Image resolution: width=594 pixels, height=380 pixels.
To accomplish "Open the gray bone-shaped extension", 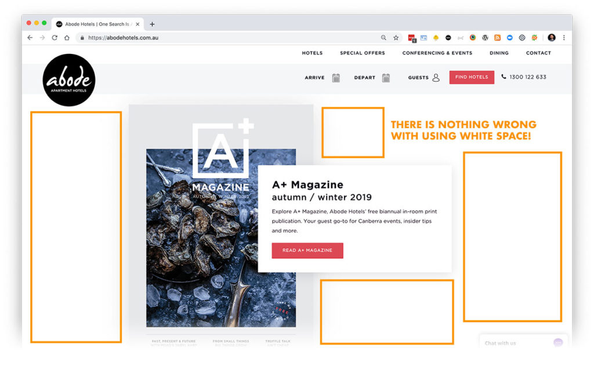I will [460, 38].
